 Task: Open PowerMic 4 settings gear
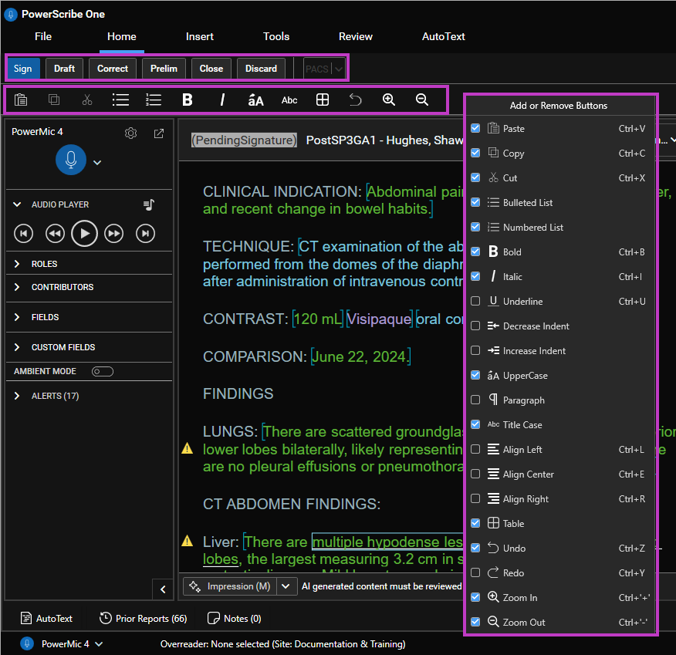[x=130, y=133]
